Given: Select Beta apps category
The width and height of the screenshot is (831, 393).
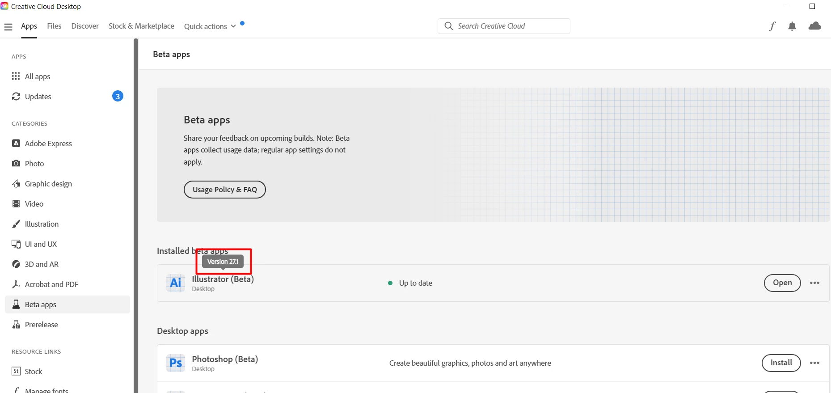Looking at the screenshot, I should pos(67,304).
